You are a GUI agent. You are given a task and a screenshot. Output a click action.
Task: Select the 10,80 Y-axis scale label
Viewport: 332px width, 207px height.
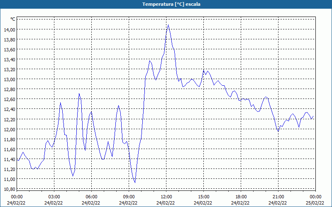click(x=10, y=189)
